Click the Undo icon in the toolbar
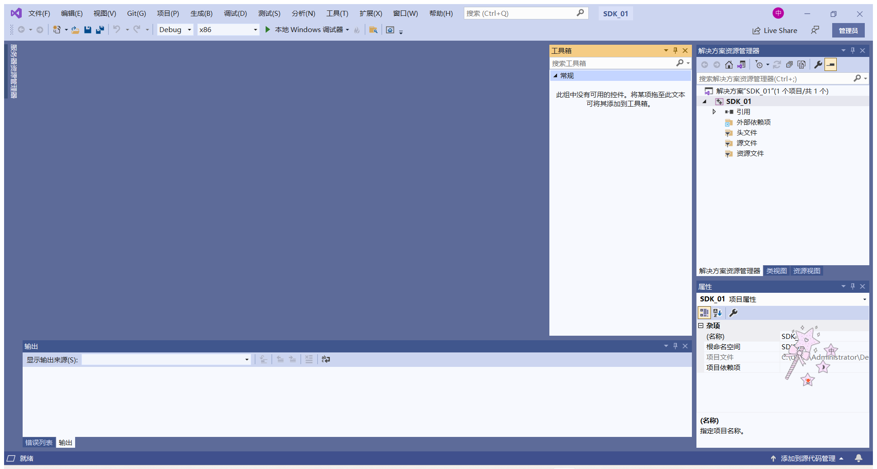877x469 pixels. (x=117, y=29)
